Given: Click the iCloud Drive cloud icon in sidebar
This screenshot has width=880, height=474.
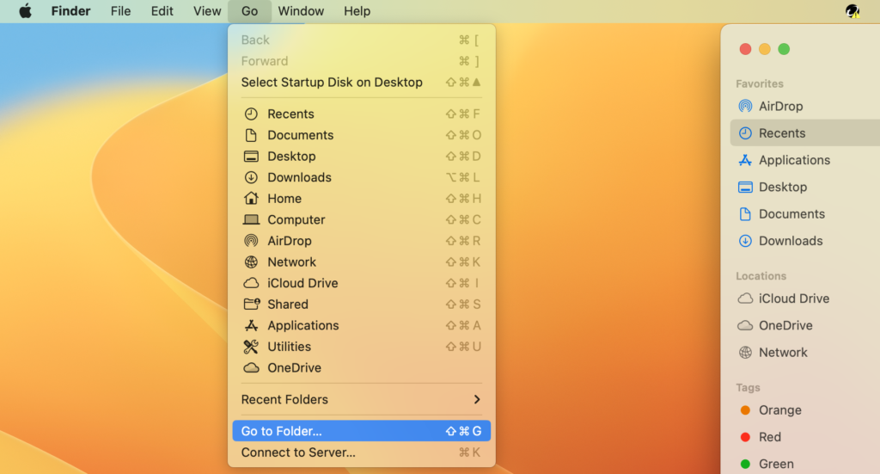Looking at the screenshot, I should [745, 299].
